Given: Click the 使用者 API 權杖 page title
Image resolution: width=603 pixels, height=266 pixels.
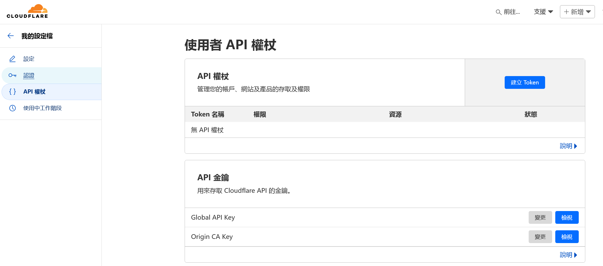Looking at the screenshot, I should [231, 45].
